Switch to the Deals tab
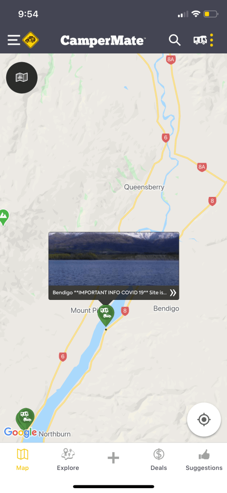Viewport: 227px width, 493px height. tap(159, 459)
